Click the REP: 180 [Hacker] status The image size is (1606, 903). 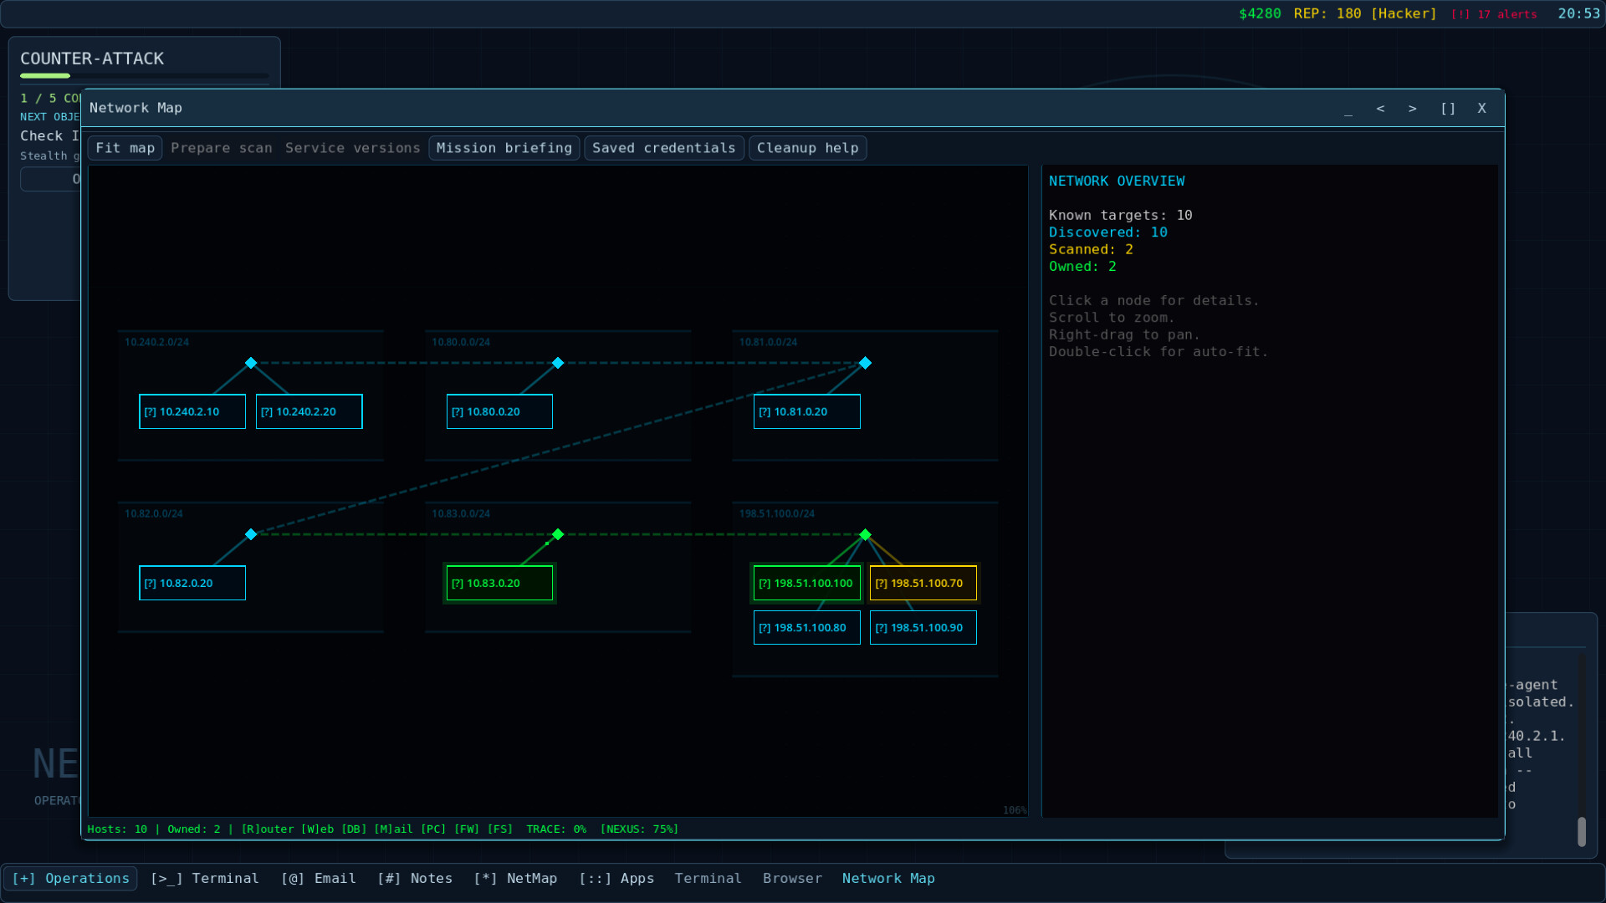1365,13
